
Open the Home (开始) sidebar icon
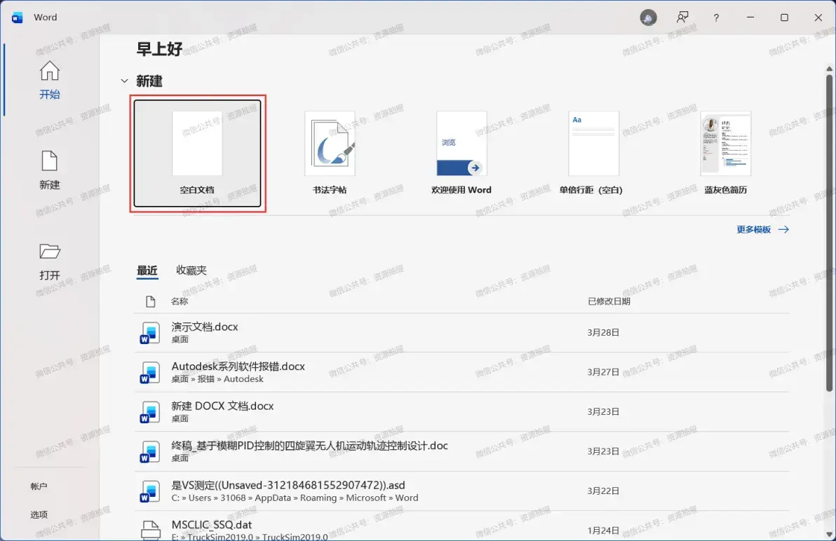[x=50, y=71]
